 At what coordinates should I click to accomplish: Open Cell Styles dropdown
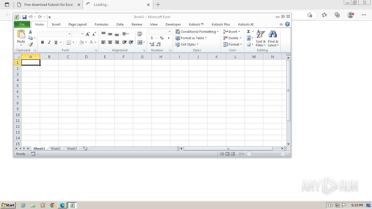point(187,44)
